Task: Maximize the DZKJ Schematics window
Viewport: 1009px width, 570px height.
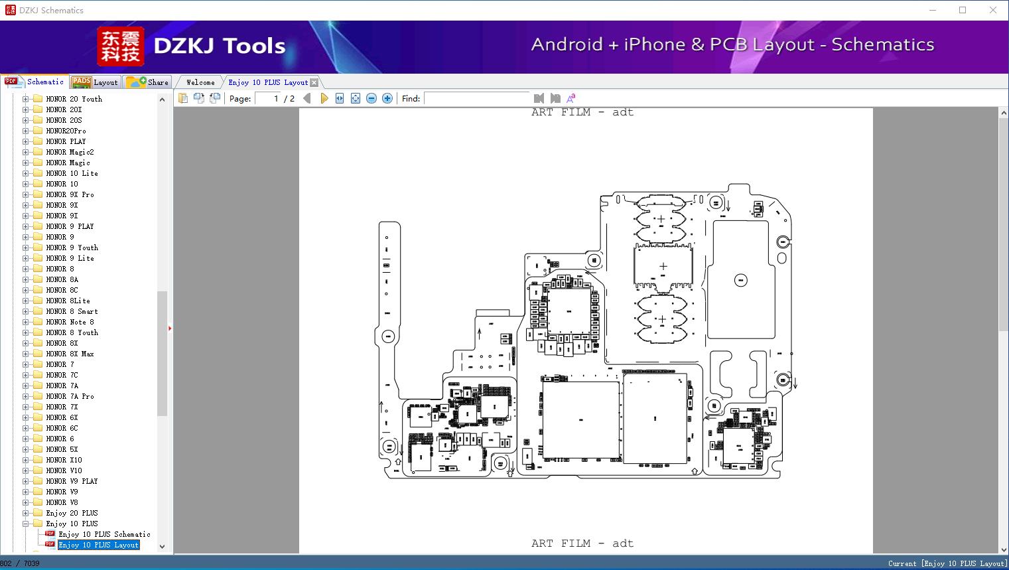Action: tap(963, 10)
